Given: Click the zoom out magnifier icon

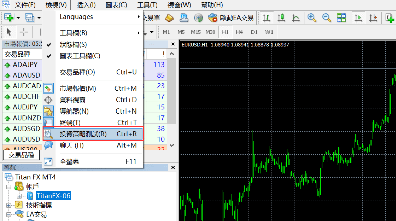Looking at the screenshot, I should pos(327,18).
